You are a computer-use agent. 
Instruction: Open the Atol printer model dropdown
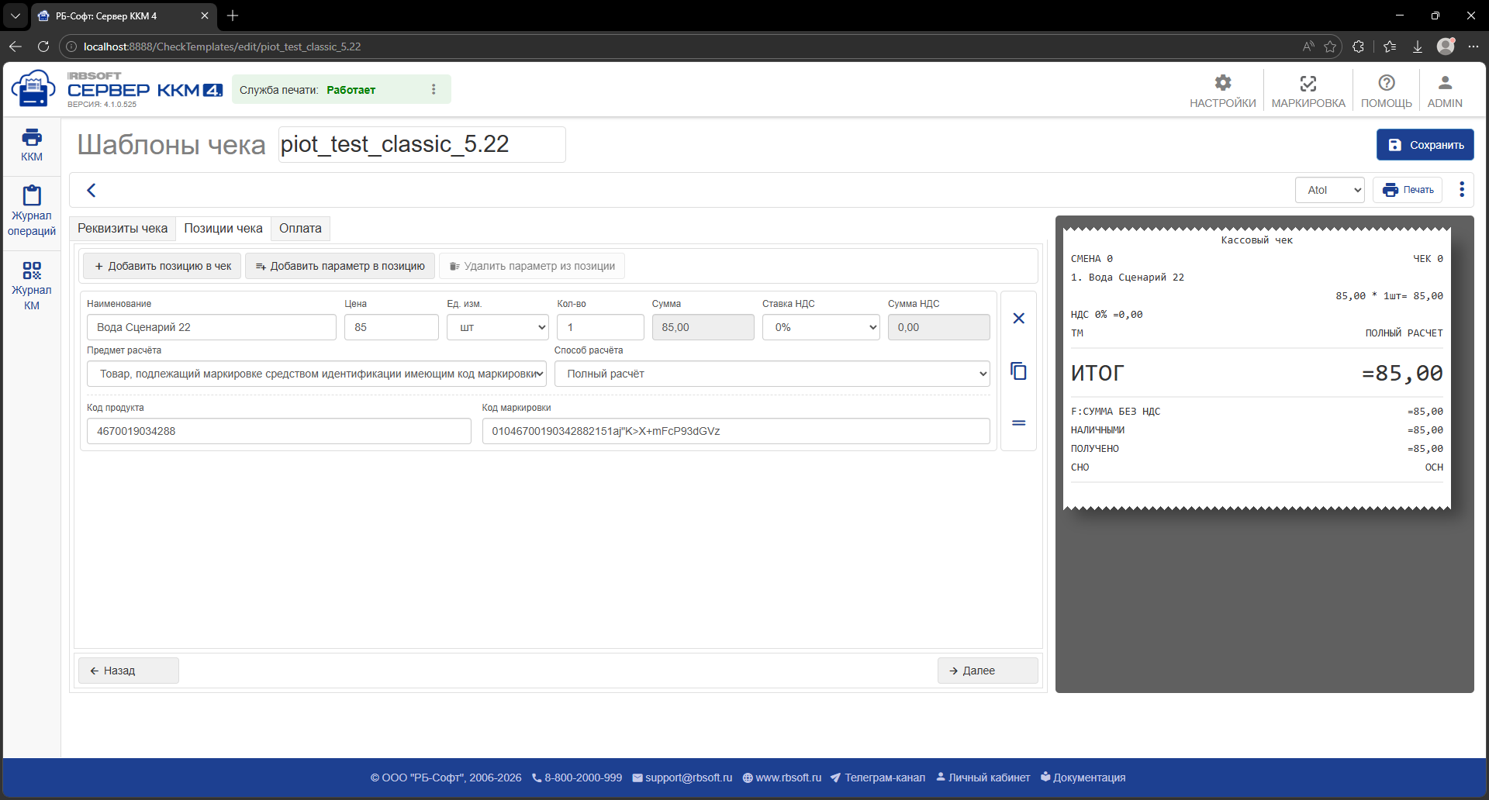click(x=1330, y=190)
